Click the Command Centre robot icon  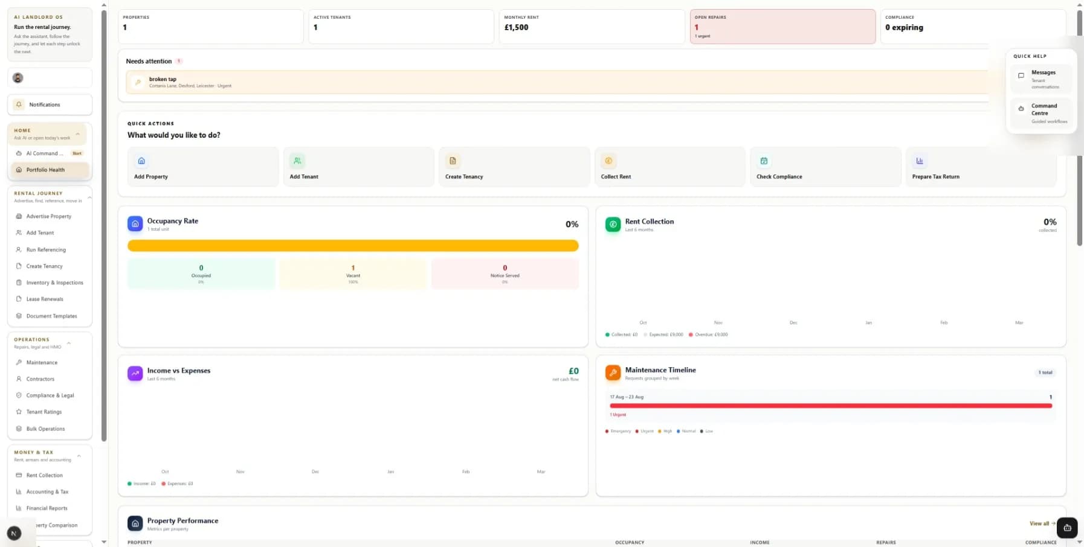[x=1021, y=109]
